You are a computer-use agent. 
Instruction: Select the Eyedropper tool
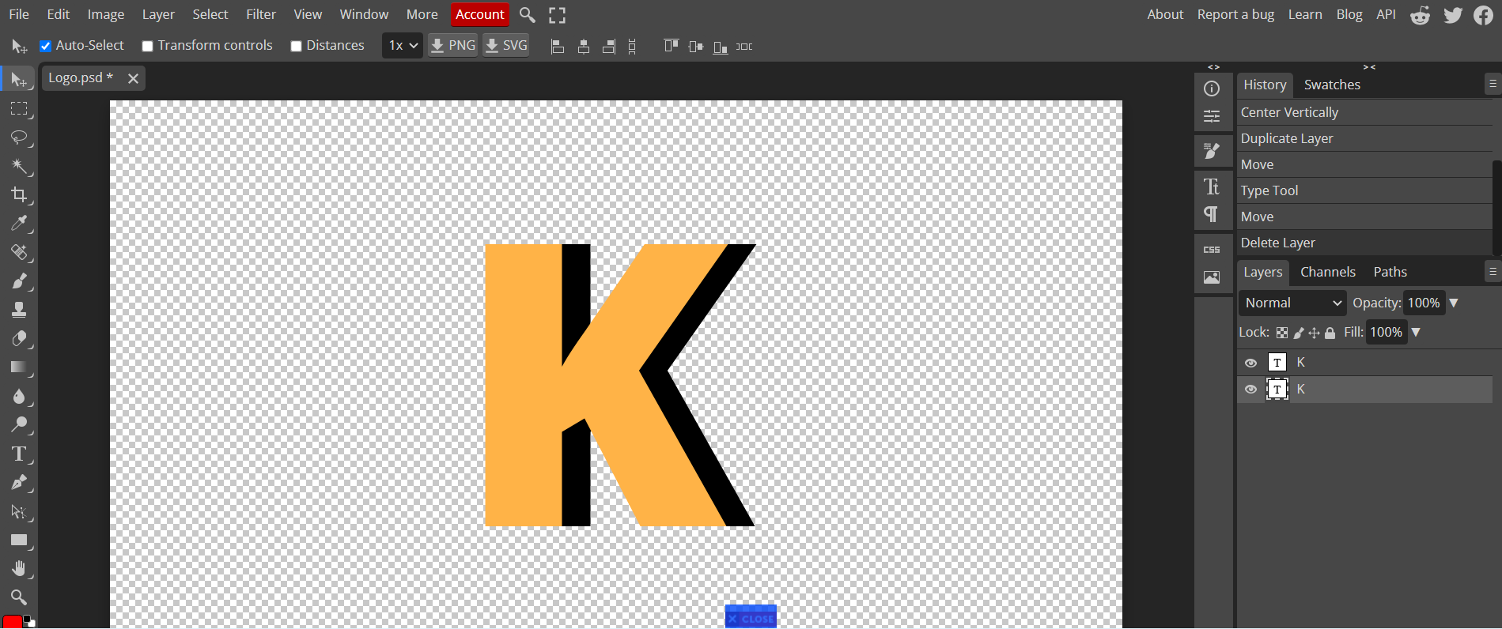click(x=19, y=224)
